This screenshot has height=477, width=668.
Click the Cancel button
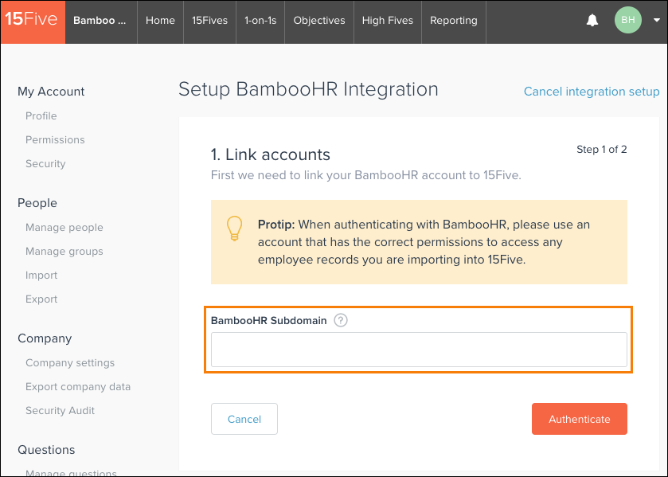coord(244,419)
